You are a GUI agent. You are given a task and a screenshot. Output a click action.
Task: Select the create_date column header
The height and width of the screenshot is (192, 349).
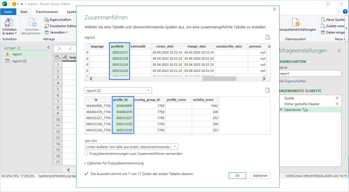(167, 46)
